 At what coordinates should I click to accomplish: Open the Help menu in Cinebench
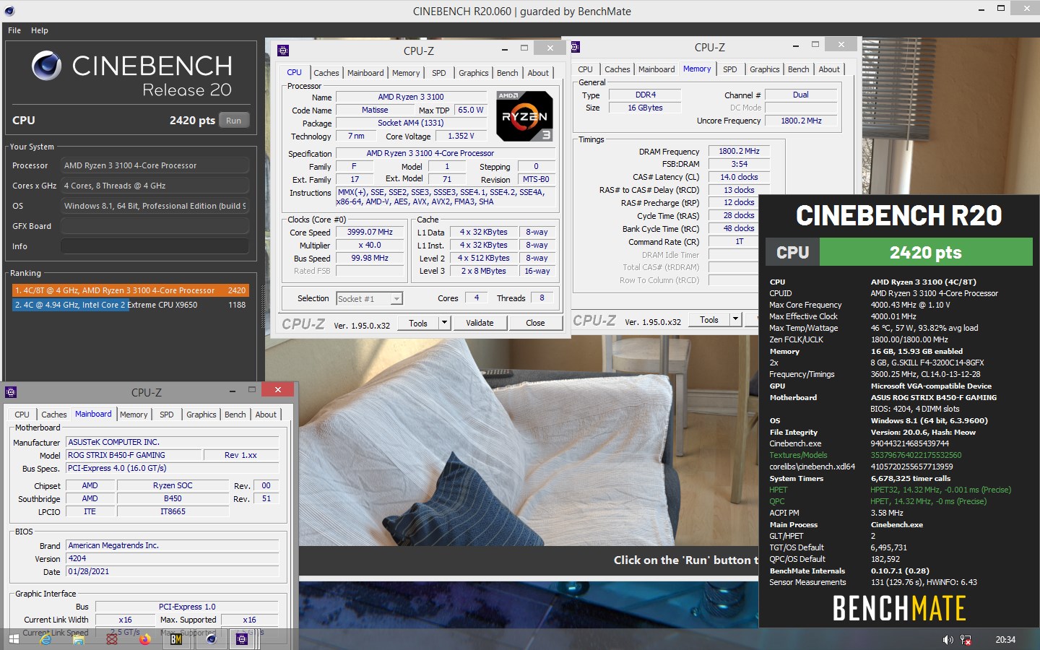point(40,30)
